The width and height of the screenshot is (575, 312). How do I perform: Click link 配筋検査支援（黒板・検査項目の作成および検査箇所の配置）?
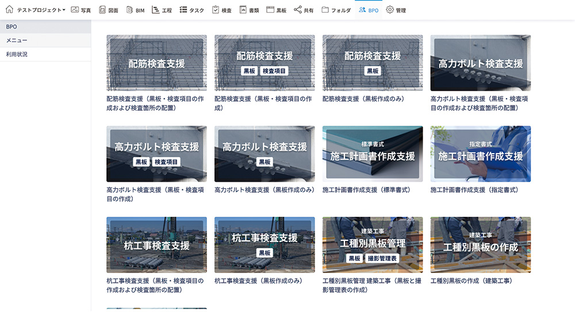[155, 103]
